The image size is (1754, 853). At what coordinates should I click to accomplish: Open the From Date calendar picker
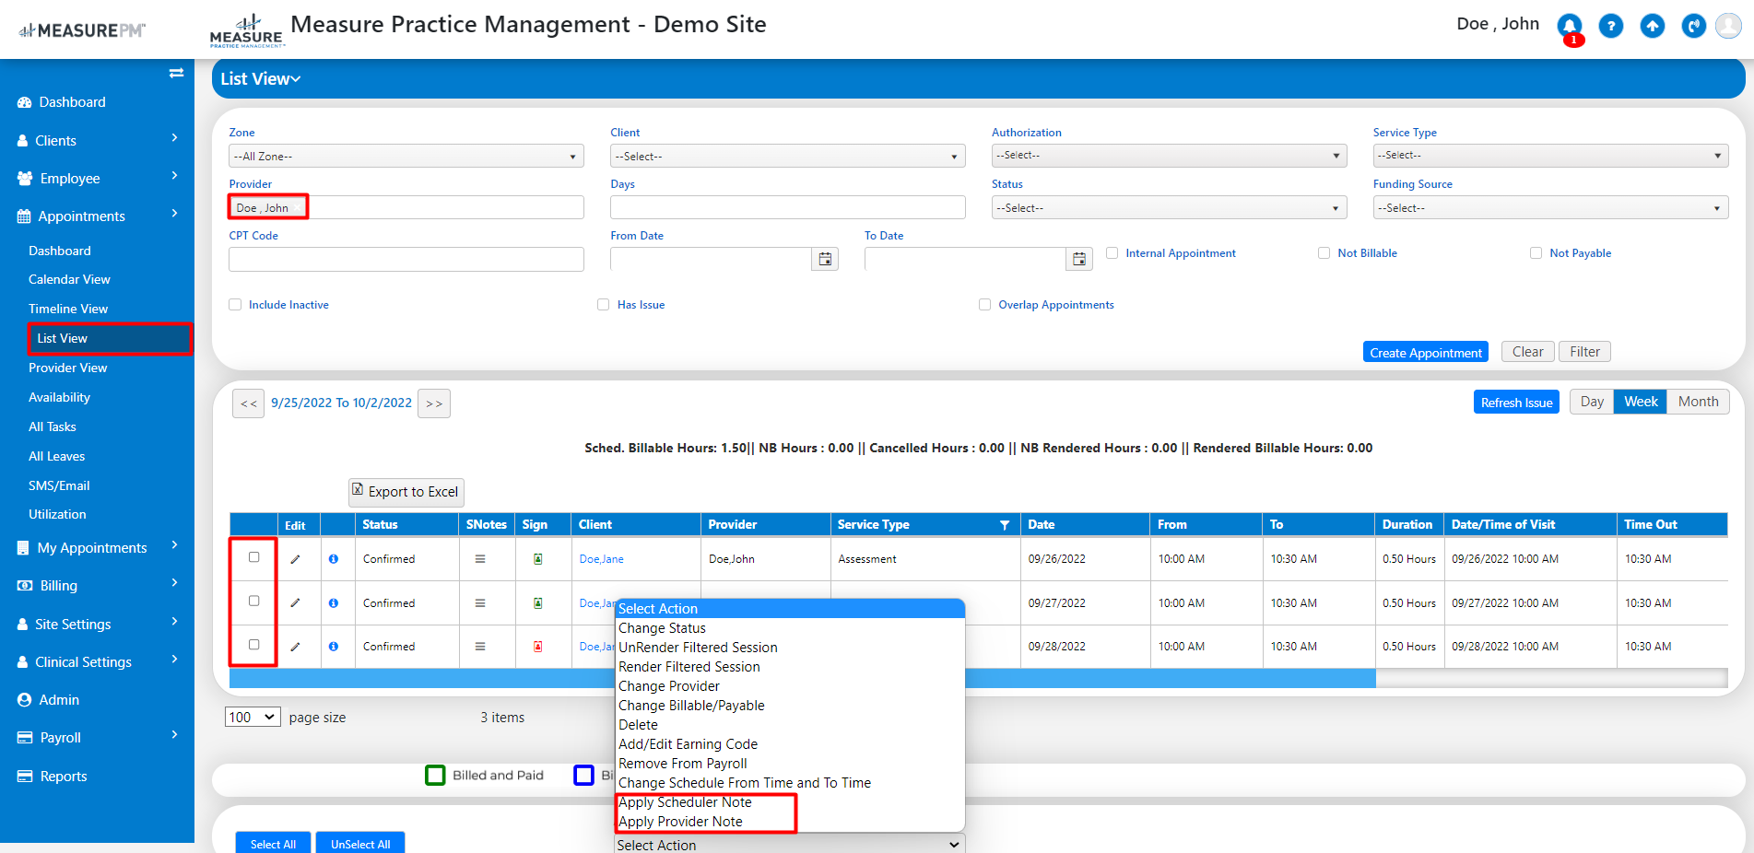[x=825, y=260]
